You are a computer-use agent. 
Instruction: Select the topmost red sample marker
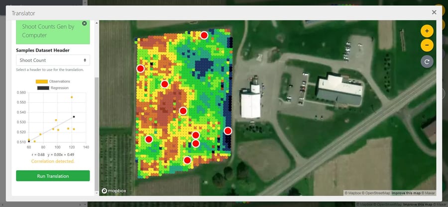click(x=204, y=35)
